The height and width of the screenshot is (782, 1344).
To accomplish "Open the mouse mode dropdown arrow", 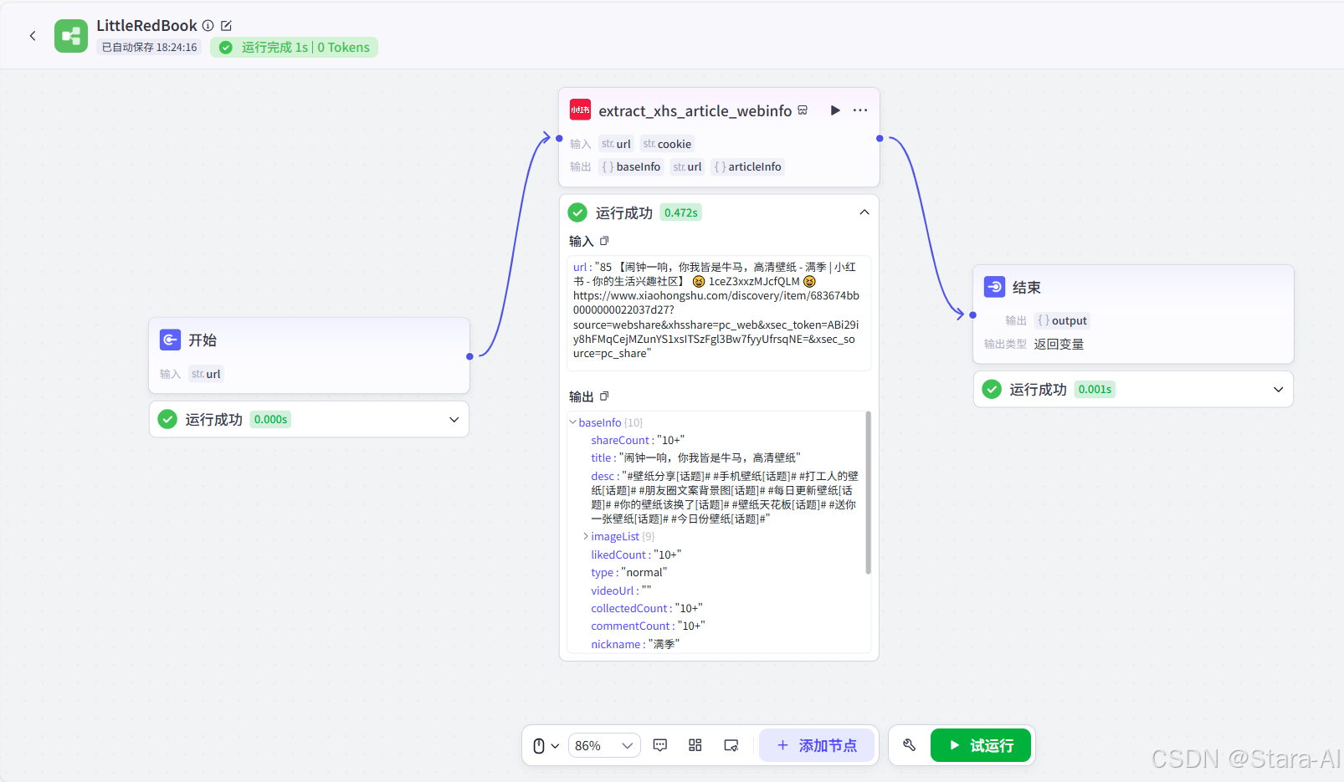I will coord(555,746).
